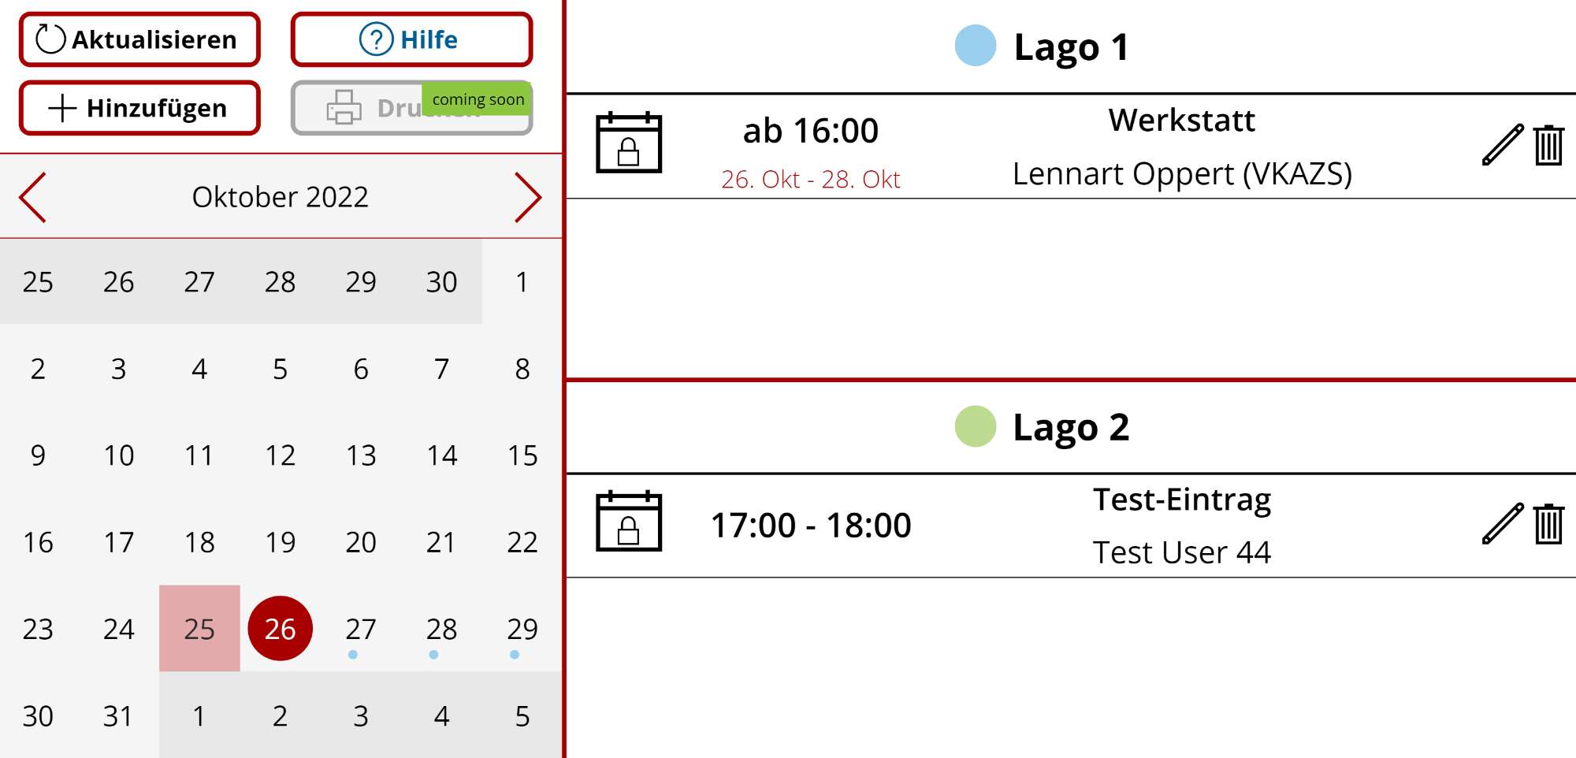This screenshot has height=758, width=1576.
Task: Click the locked calendar icon for Werkstatt
Action: 629,143
